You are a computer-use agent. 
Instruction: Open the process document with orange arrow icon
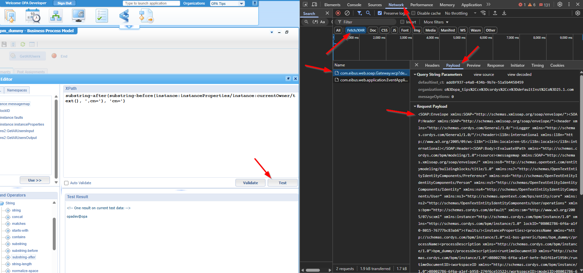(146, 16)
